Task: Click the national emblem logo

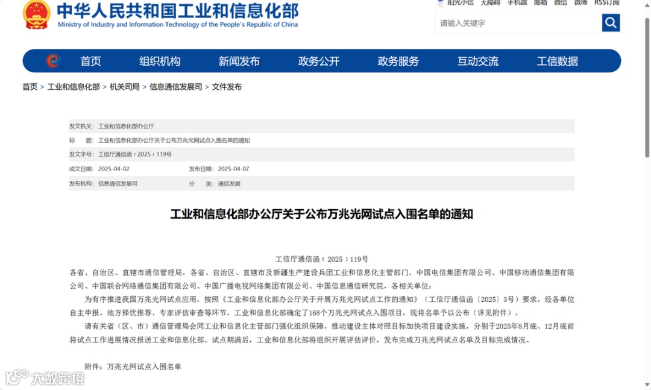Action: coord(37,14)
